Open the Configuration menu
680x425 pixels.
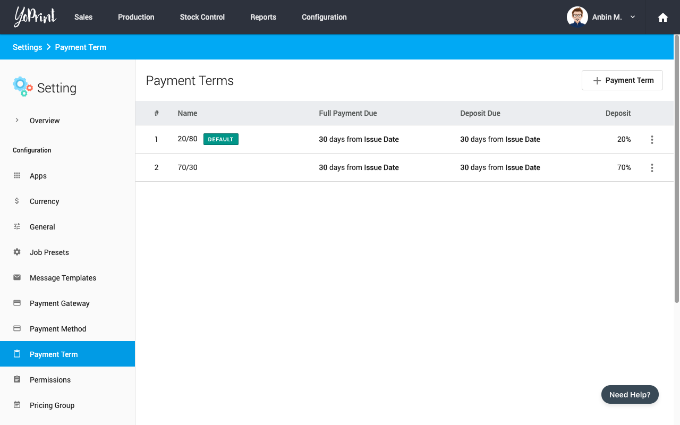click(x=324, y=17)
